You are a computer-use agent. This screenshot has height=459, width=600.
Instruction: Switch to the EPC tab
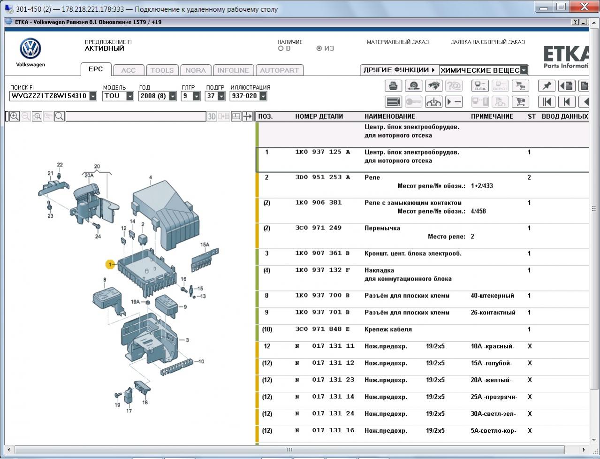coord(96,69)
